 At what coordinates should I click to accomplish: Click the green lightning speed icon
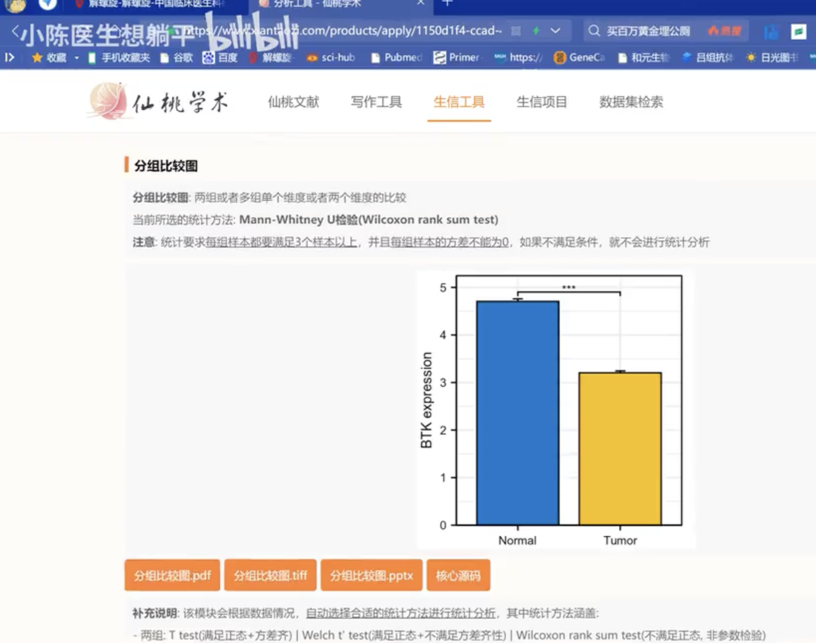pos(536,31)
